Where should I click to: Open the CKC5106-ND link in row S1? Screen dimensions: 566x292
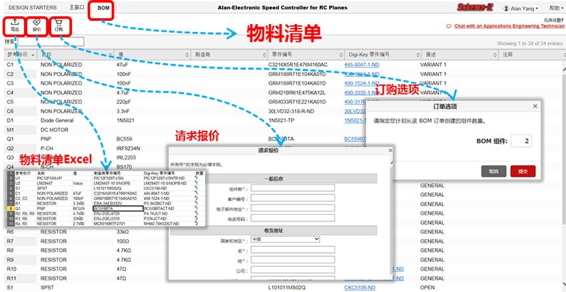(360, 287)
